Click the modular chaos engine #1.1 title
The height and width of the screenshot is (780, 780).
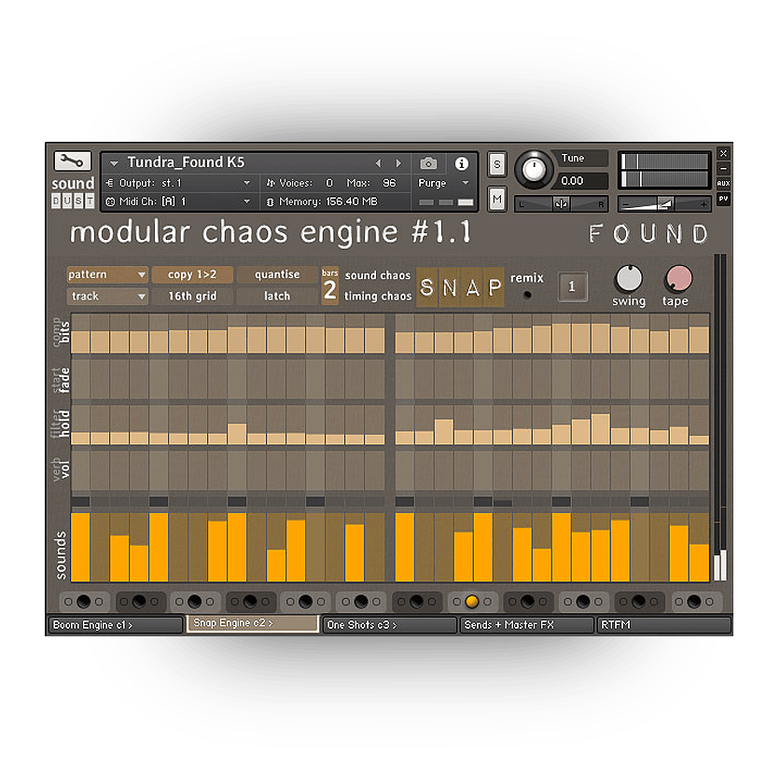click(271, 233)
